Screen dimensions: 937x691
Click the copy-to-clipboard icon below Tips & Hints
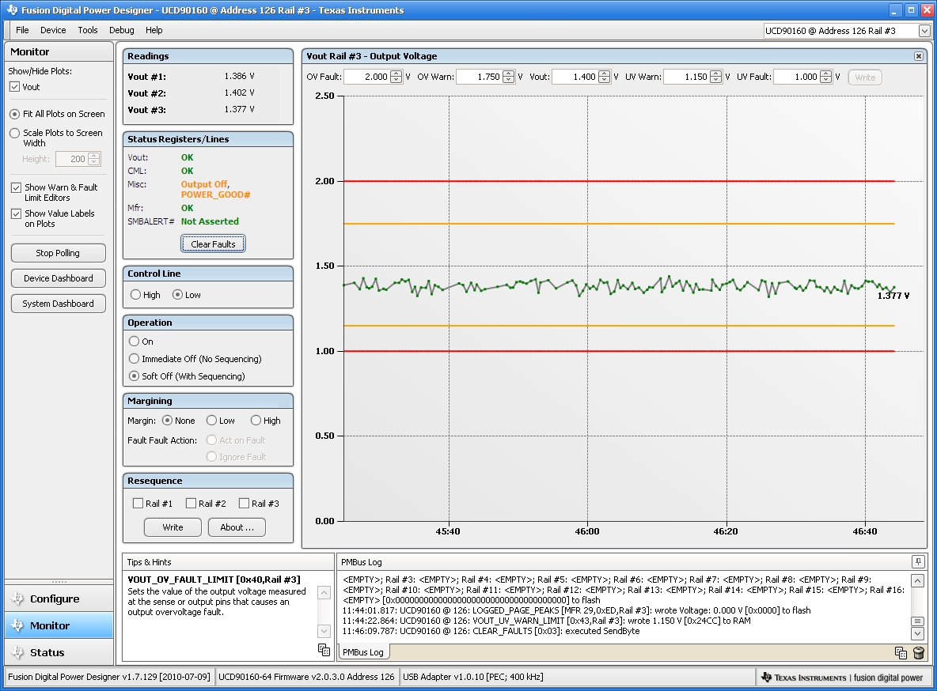click(324, 650)
